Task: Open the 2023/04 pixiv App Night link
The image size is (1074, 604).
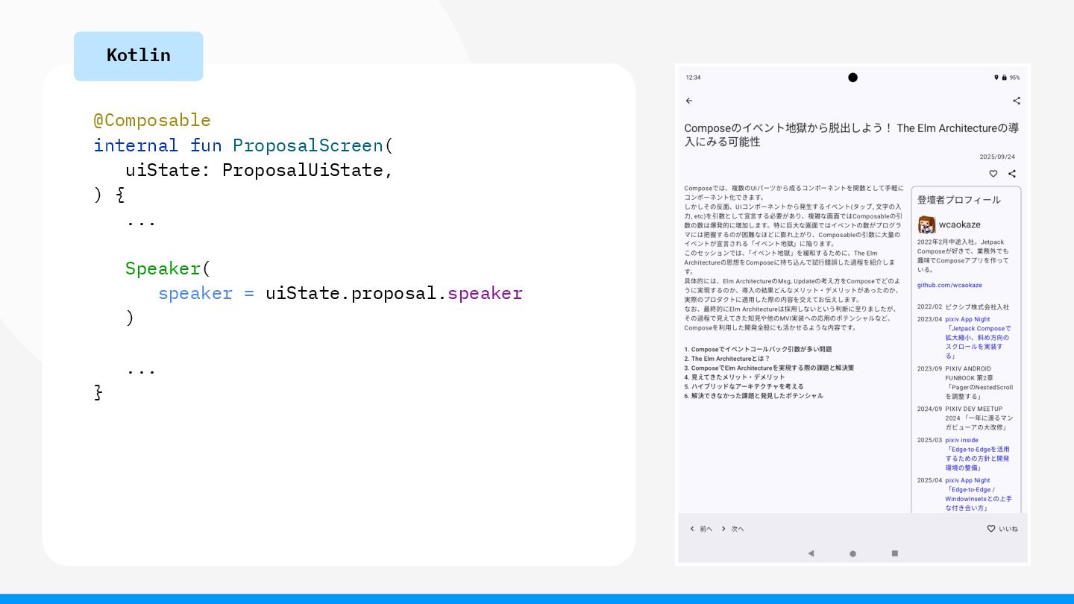Action: coord(967,319)
